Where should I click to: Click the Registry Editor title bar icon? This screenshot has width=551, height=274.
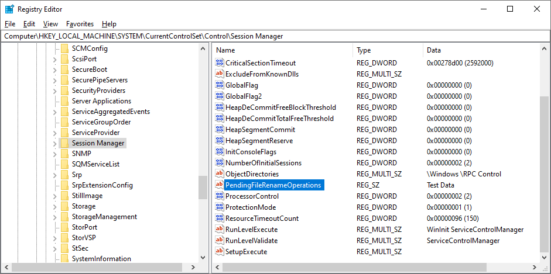[x=9, y=9]
